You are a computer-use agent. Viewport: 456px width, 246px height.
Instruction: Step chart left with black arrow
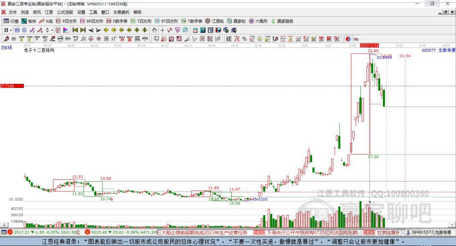(x=91, y=30)
